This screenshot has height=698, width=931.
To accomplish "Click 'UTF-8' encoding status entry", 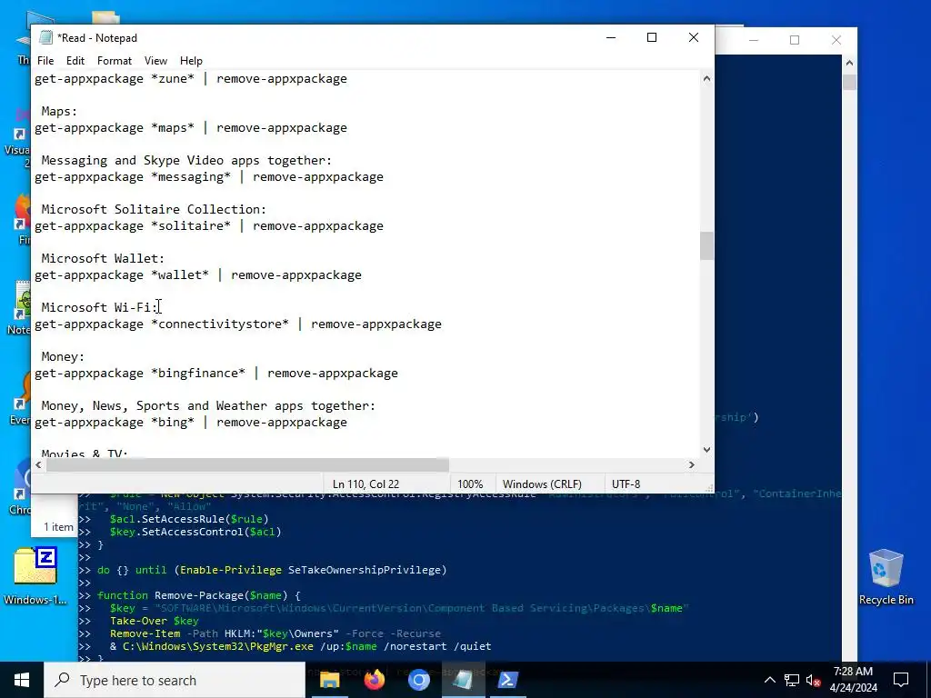I will 626,484.
